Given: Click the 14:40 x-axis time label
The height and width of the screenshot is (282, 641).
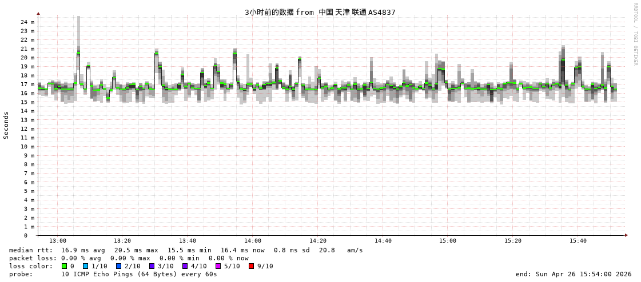Looking at the screenshot, I should pos(383,241).
